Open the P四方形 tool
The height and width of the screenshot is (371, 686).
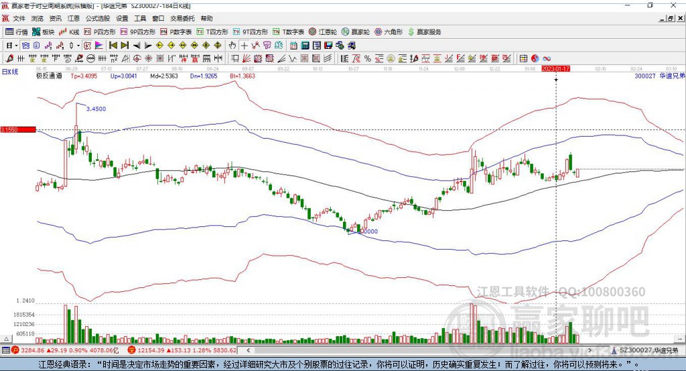100,32
